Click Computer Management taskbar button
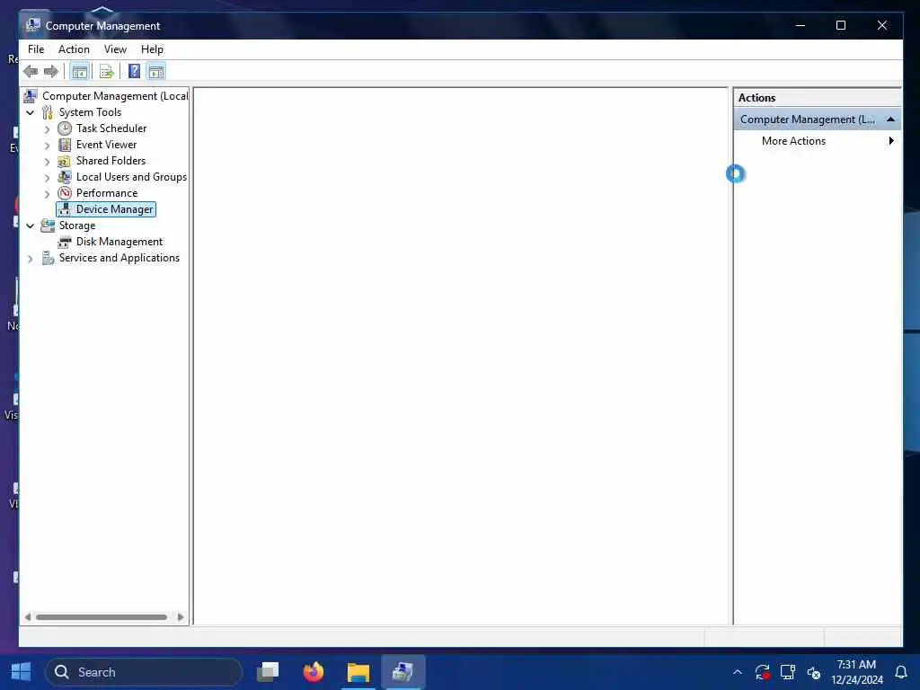The image size is (920, 690). 403,672
